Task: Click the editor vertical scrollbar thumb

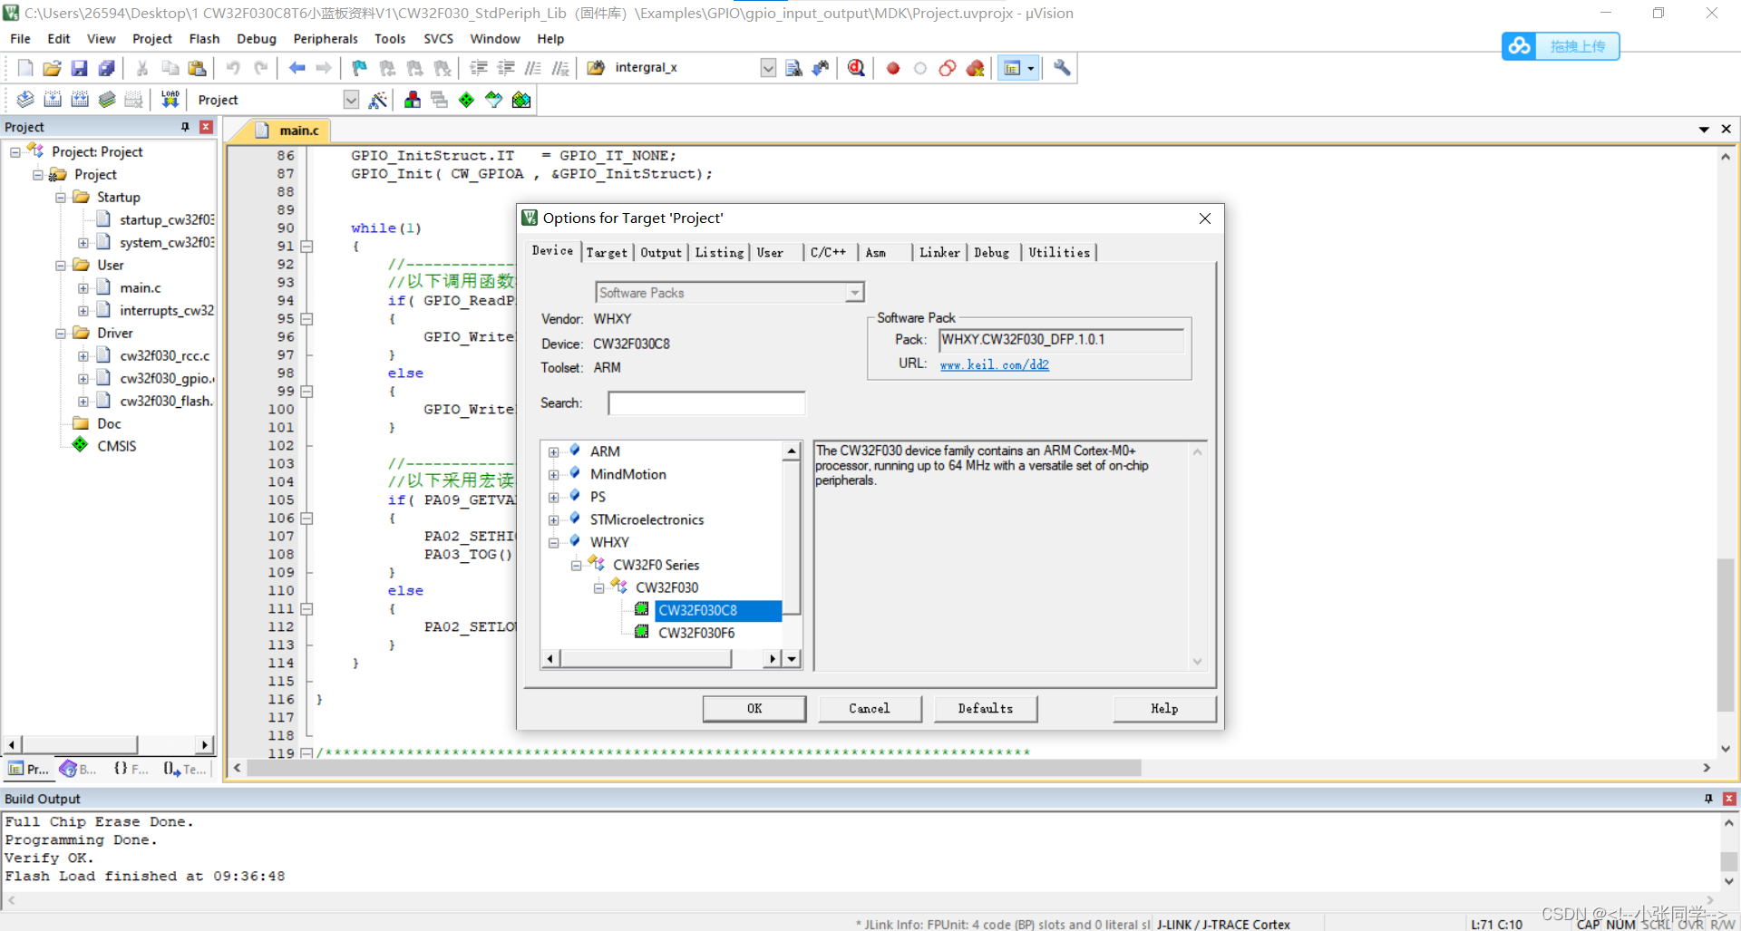Action: click(x=1726, y=635)
